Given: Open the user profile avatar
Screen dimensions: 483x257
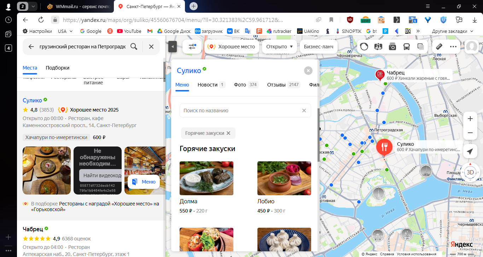Looking at the screenshot, I should click(471, 47).
